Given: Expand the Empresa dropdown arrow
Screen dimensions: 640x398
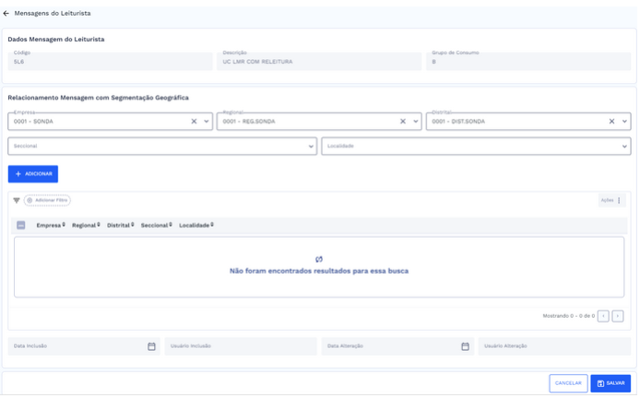Looking at the screenshot, I should coord(207,121).
